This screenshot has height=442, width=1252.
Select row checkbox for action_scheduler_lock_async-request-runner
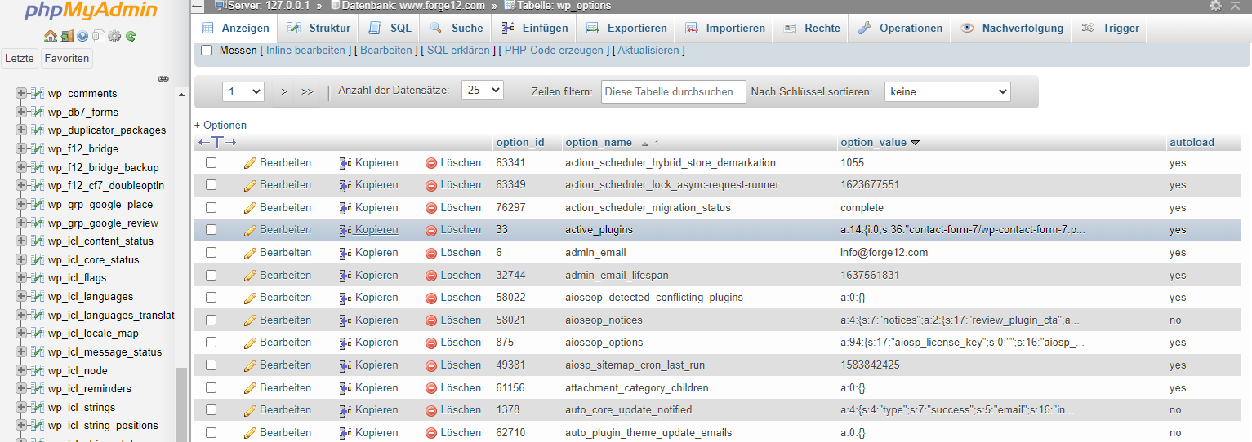[x=212, y=185]
